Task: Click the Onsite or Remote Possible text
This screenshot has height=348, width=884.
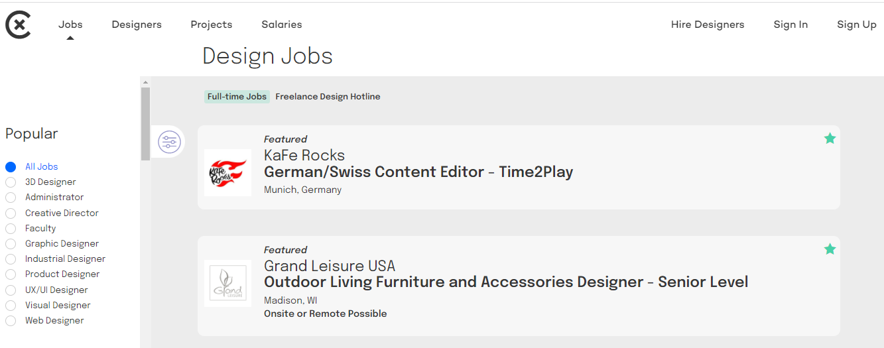Action: tap(326, 314)
